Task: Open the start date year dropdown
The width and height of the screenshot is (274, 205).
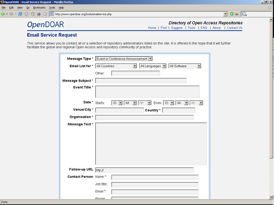Action: click(144, 103)
